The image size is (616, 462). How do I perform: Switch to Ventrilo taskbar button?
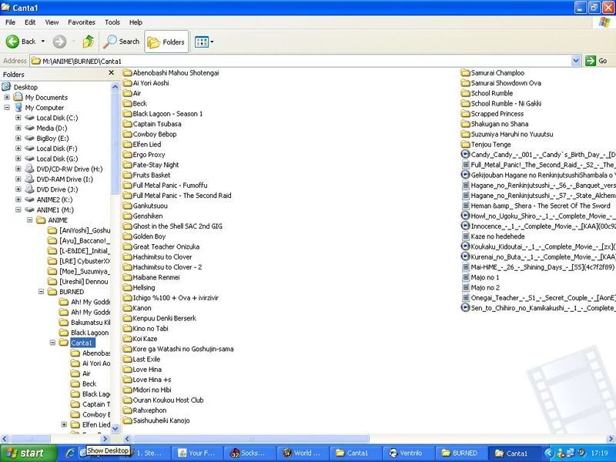click(409, 453)
